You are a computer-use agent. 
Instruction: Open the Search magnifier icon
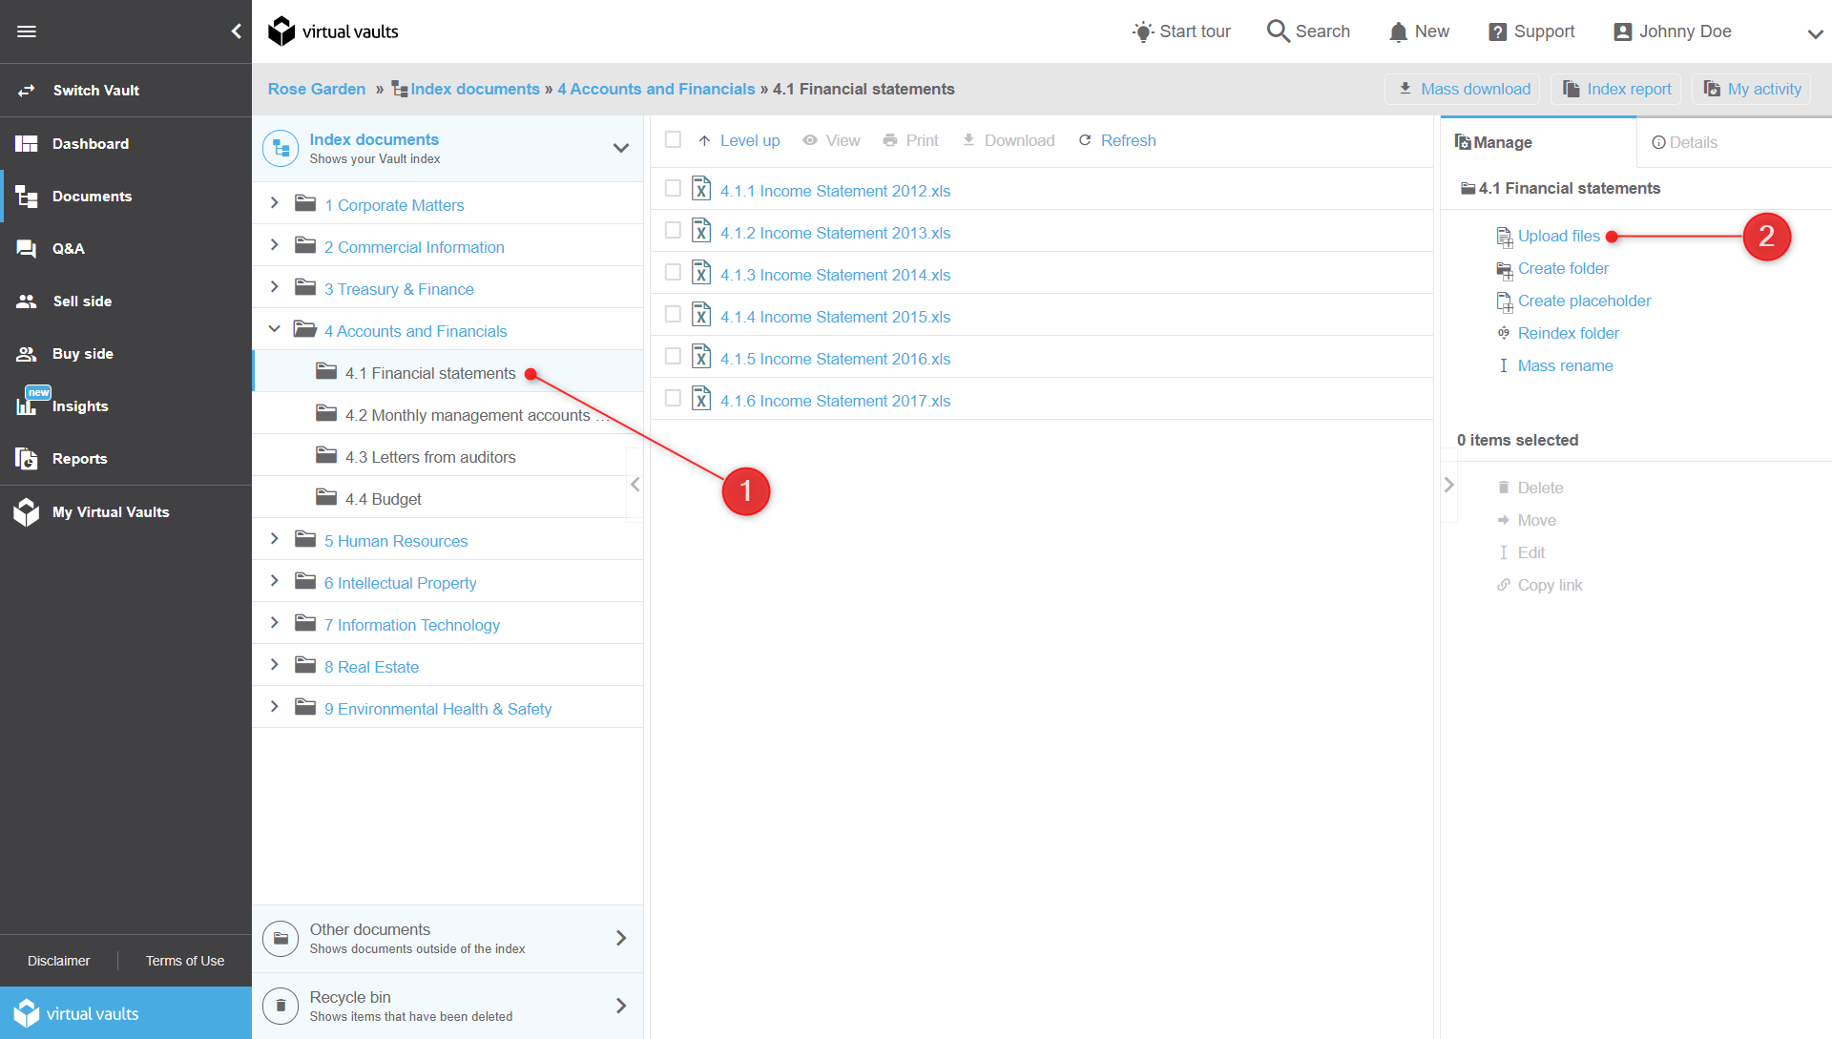tap(1278, 31)
